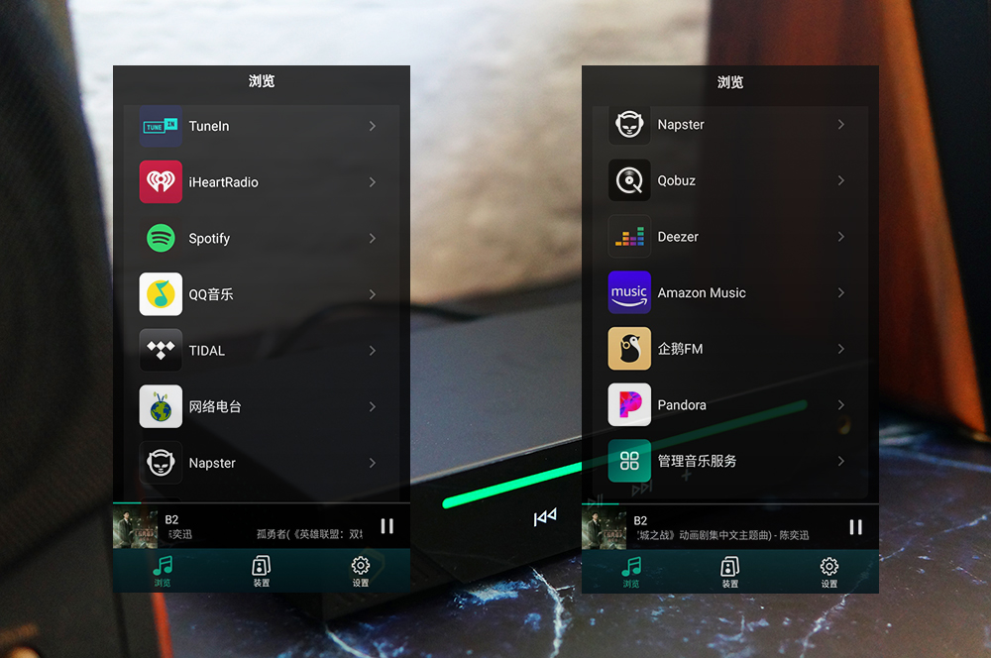Open the 企鹅FM penguin icon

pyautogui.click(x=629, y=348)
